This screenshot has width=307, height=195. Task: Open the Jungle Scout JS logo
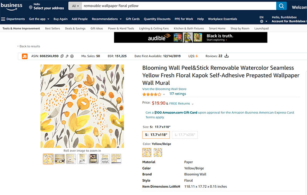pos(25,56)
